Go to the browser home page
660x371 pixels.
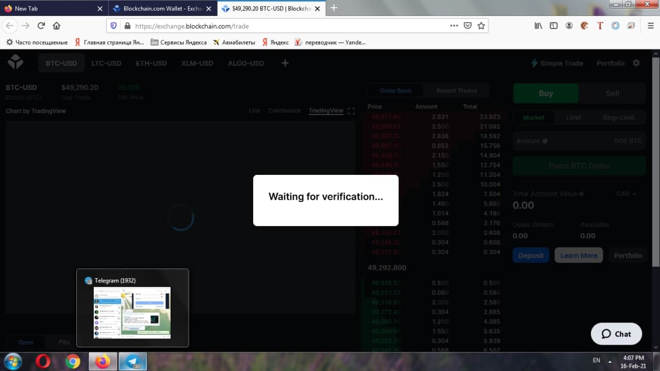pyautogui.click(x=57, y=25)
